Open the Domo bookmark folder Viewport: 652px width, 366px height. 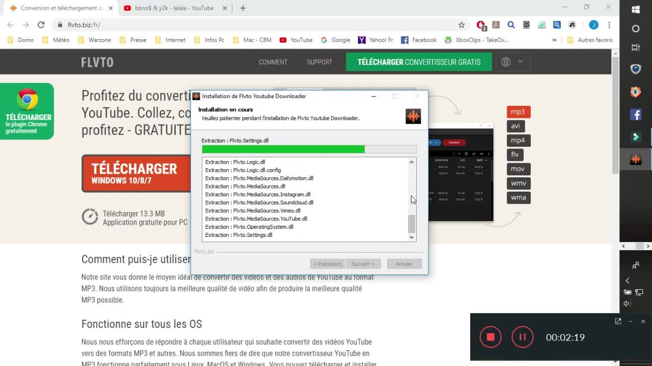point(21,40)
